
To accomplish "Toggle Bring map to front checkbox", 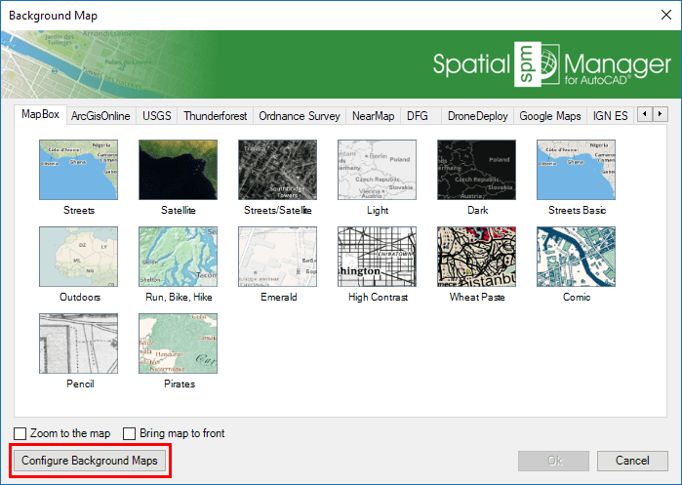I will (130, 433).
